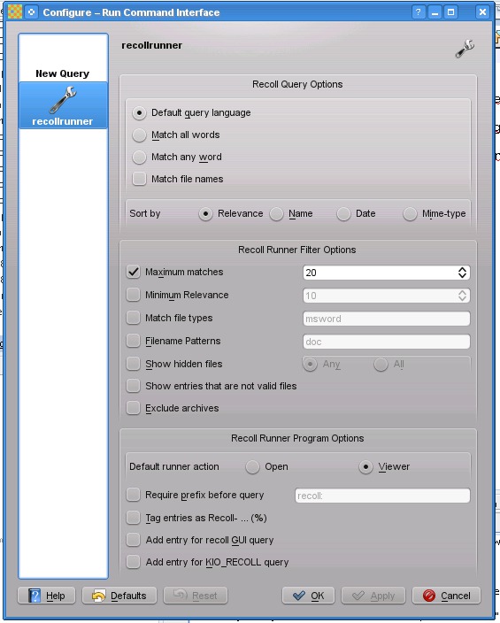The height and width of the screenshot is (623, 500).
Task: Click the msword file types field
Action: click(387, 319)
